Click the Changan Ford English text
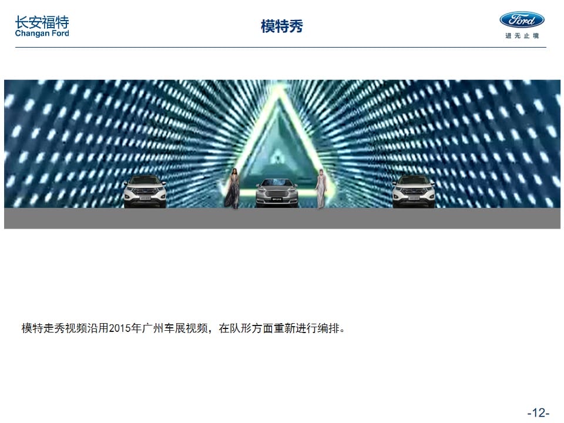 (42, 33)
